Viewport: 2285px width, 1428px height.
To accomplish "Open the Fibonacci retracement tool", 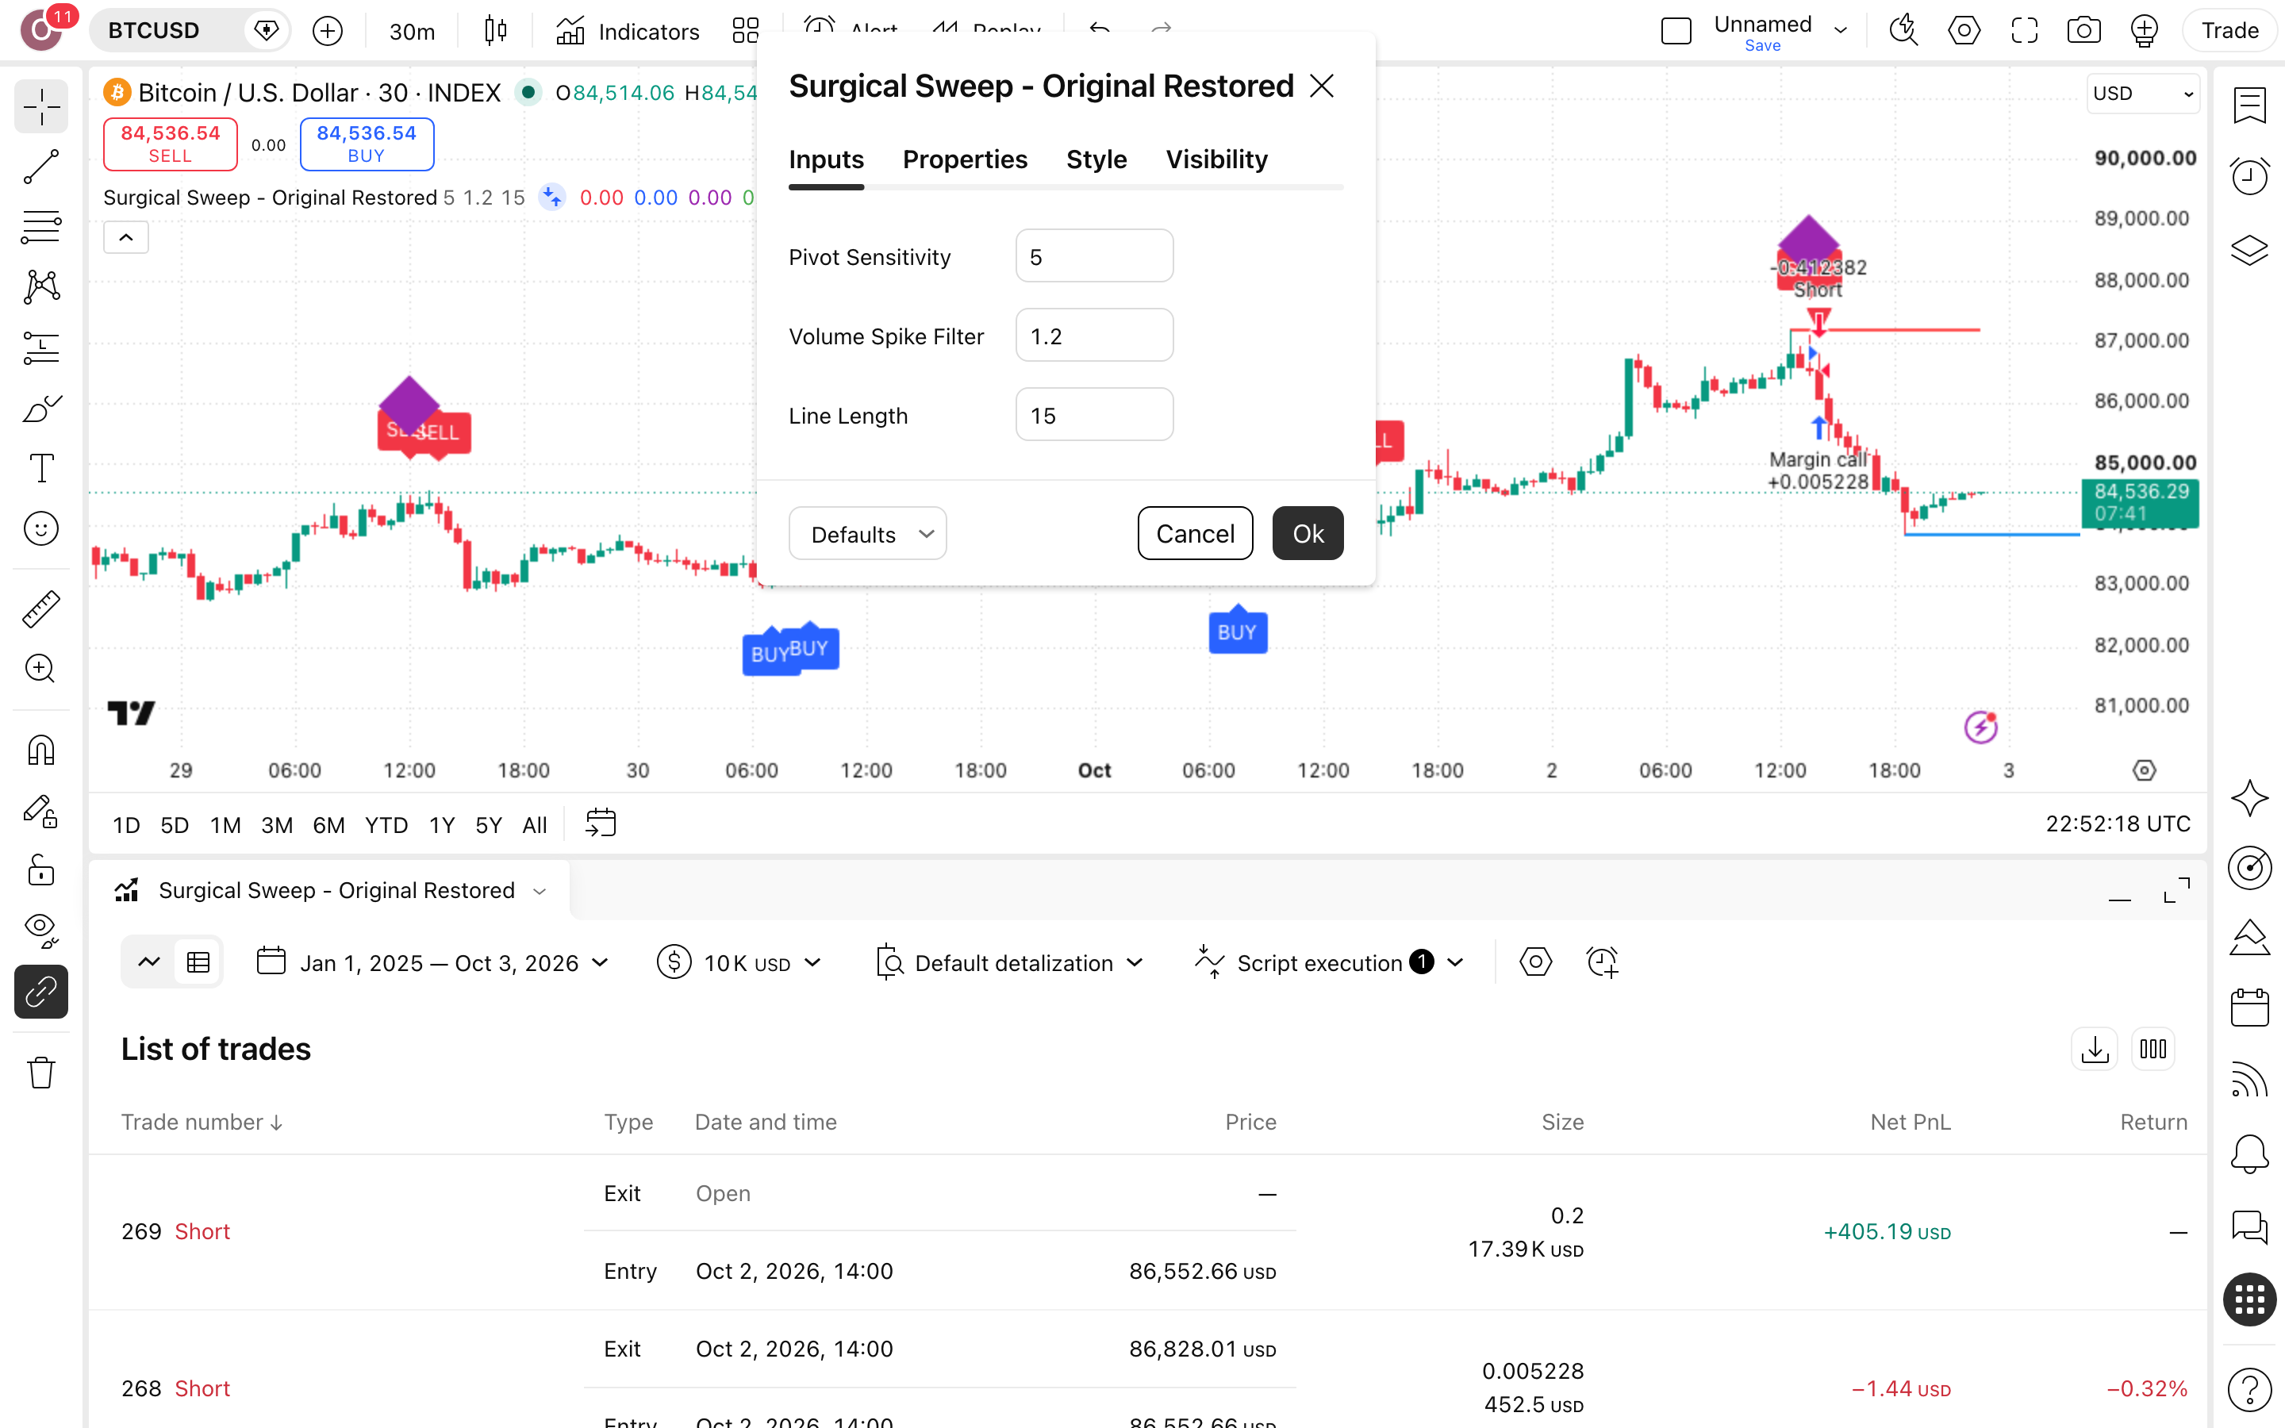I will 40,227.
